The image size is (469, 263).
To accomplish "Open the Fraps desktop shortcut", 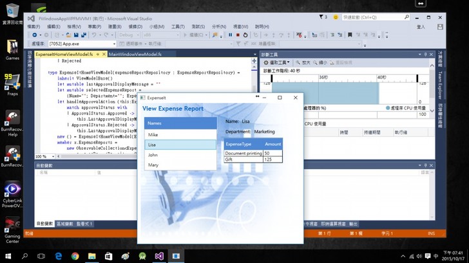I will click(12, 82).
